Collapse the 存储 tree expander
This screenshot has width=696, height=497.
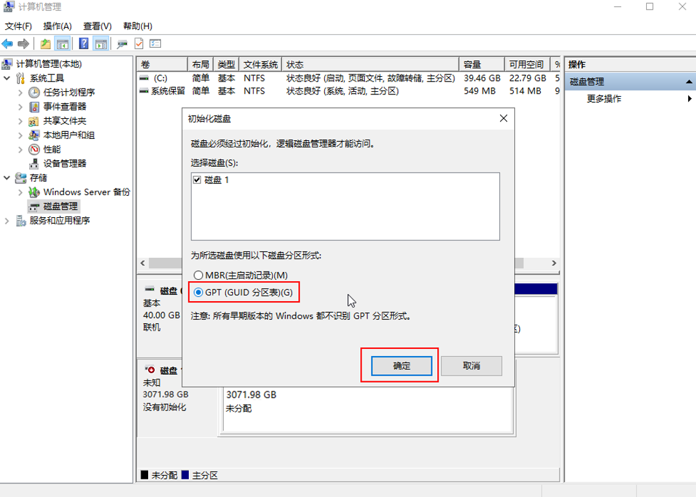click(6, 177)
